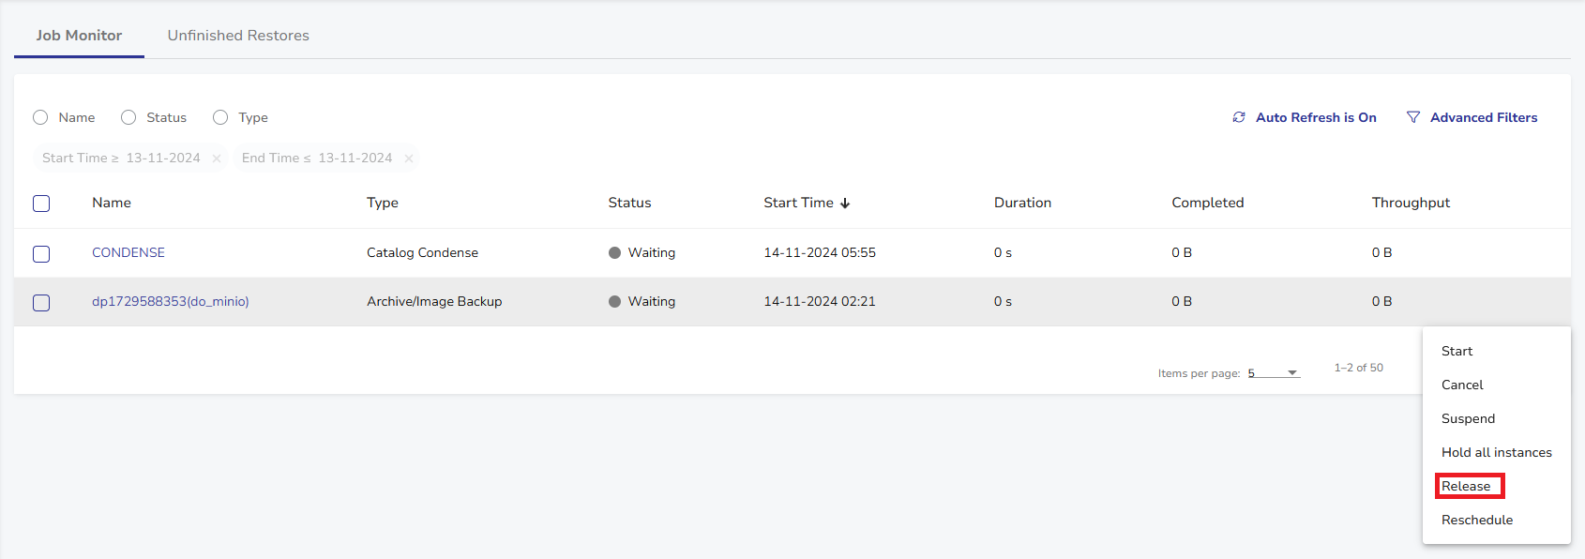Select the Type radio button
The height and width of the screenshot is (559, 1585).
[220, 117]
